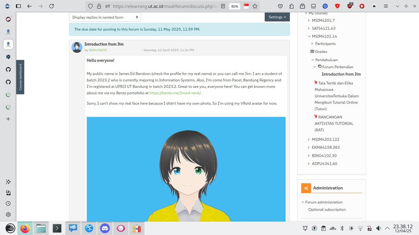Viewport: 419px width, 235px height.
Task: Open a new tab with the plus icon
Action: (8, 119)
